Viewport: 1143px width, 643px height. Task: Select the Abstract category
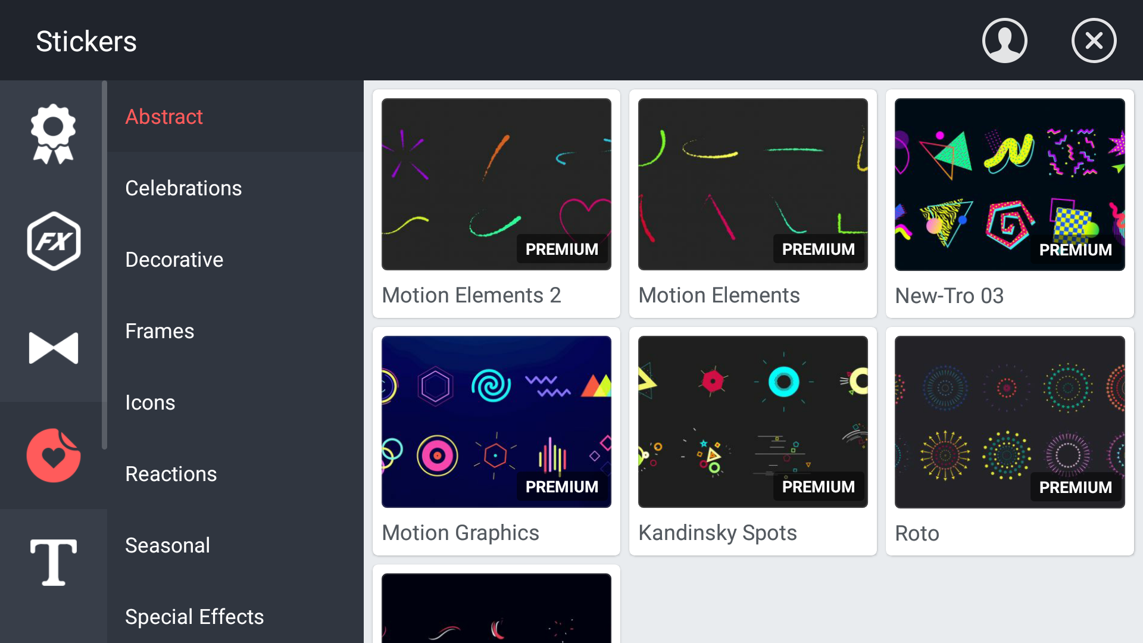coord(164,117)
